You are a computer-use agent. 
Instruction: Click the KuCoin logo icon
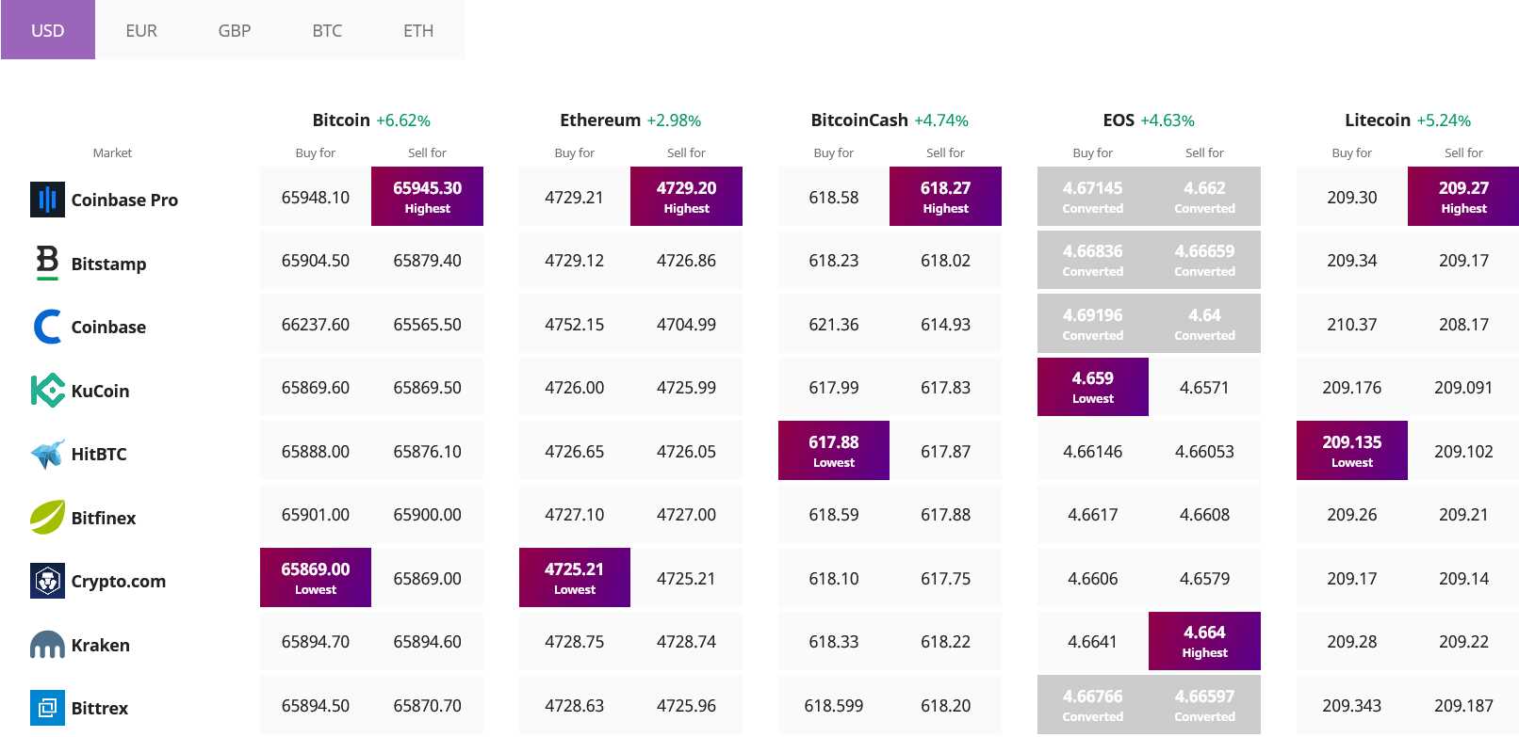[x=47, y=390]
